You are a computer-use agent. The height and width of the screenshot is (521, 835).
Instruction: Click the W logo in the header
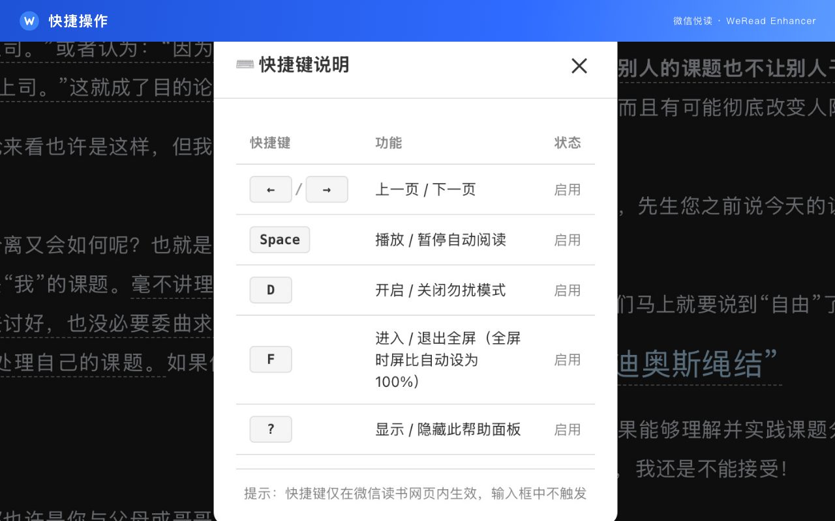coord(29,21)
